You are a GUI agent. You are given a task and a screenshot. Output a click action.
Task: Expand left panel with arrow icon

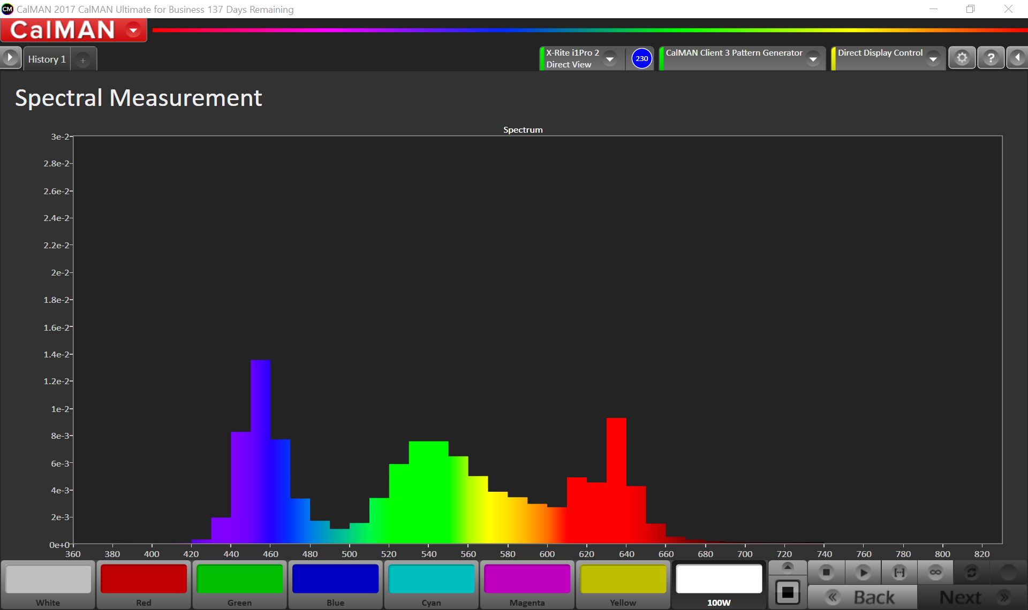10,58
